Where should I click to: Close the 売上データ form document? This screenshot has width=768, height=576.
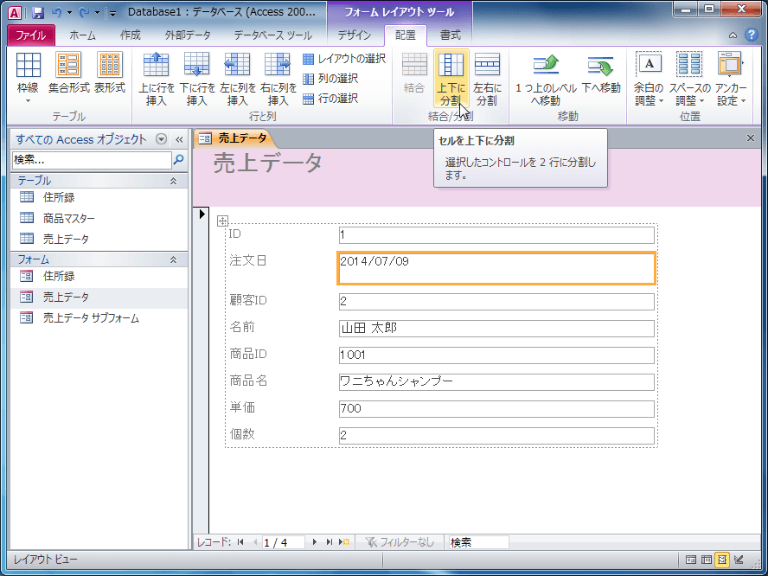751,138
